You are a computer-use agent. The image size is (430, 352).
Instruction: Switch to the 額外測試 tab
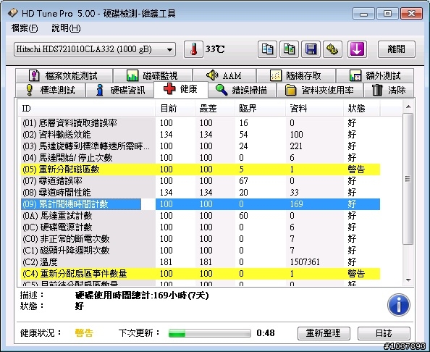tap(375, 75)
